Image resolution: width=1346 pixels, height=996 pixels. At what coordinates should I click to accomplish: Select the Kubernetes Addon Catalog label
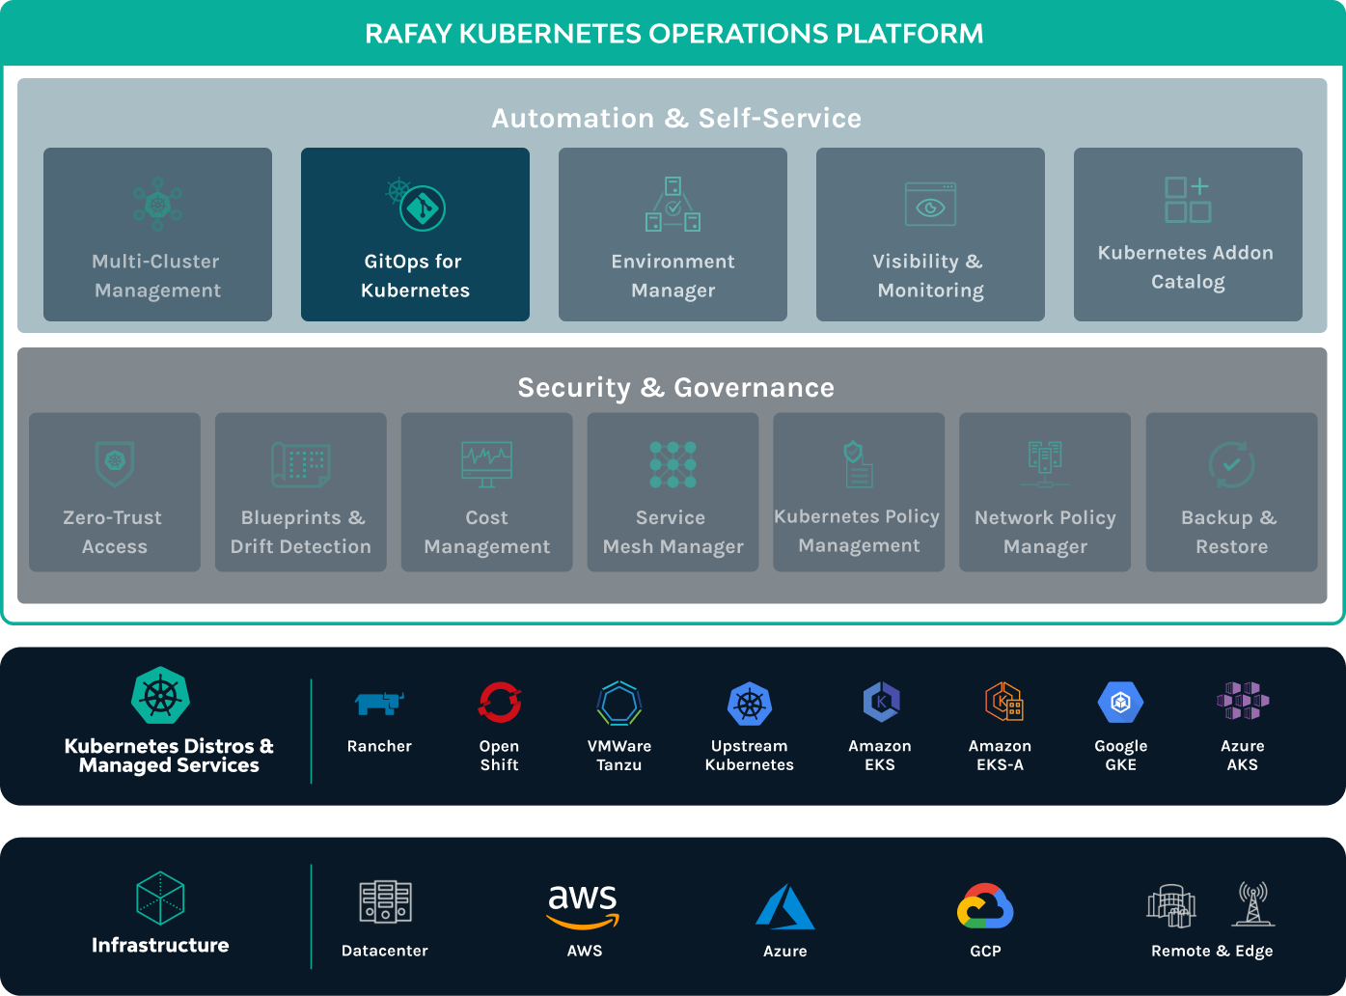1187,267
